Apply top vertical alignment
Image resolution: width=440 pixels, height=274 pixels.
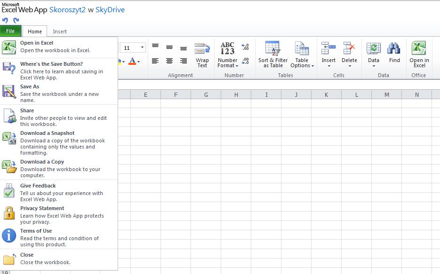(155, 46)
